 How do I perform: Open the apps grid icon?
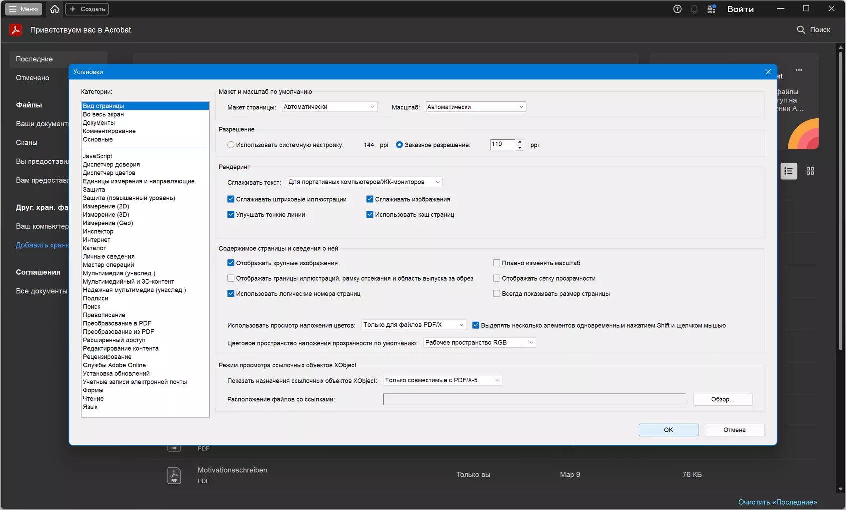711,9
